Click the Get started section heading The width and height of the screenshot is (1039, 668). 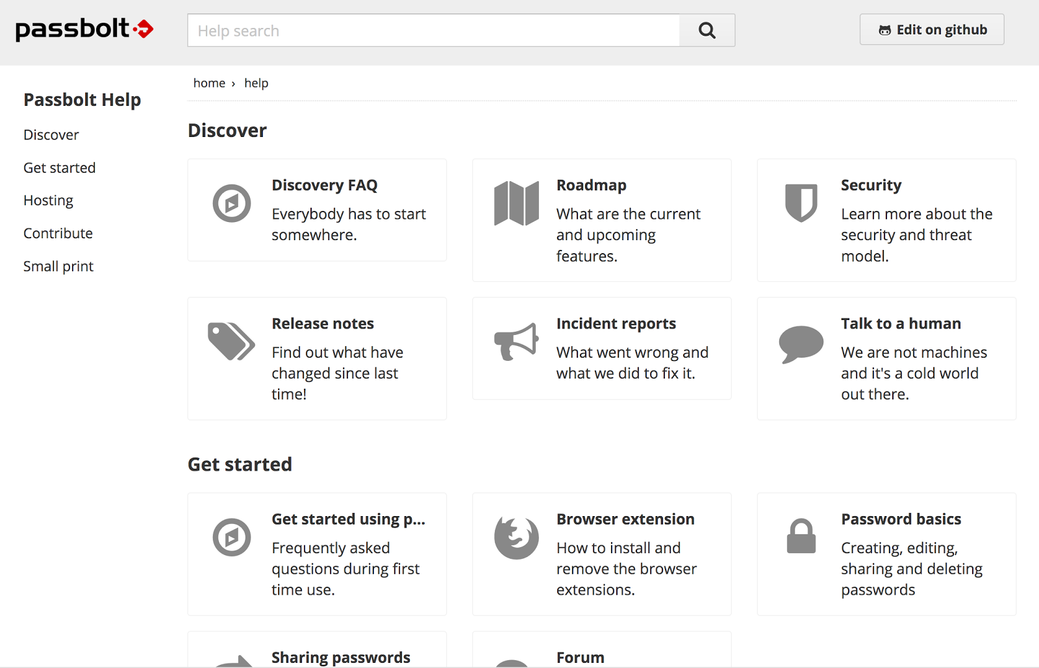240,465
